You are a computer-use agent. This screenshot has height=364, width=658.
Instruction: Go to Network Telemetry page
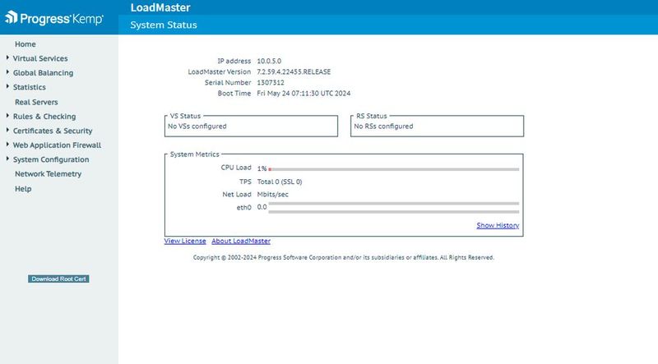[x=49, y=173]
